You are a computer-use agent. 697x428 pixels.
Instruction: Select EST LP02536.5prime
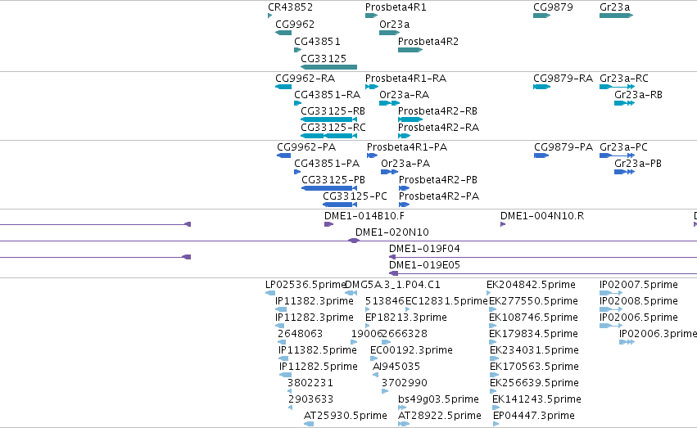270,294
